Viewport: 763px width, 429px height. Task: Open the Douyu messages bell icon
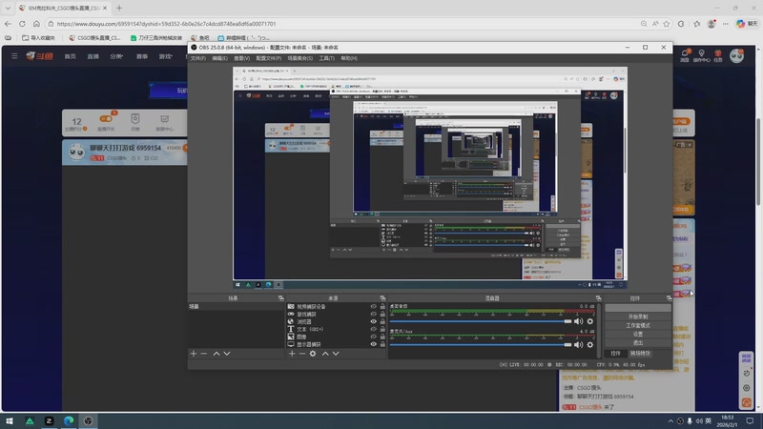685,53
